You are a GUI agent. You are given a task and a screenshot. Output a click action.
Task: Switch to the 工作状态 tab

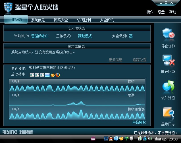point(16,19)
